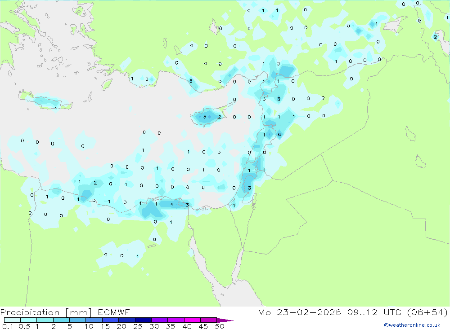Click the 'ECMWF' model label
The height and width of the screenshot is (329, 450).
click(114, 312)
